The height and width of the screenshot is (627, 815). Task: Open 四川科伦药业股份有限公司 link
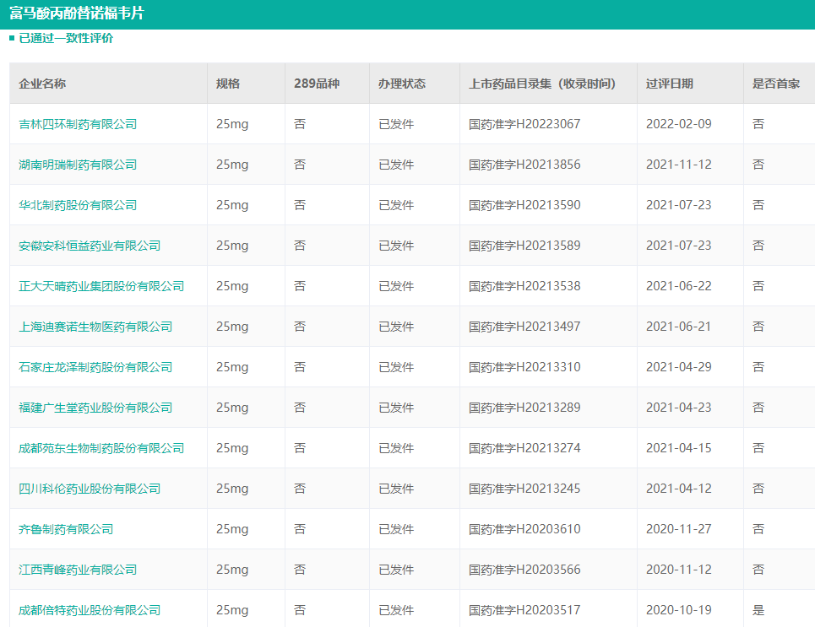pyautogui.click(x=90, y=489)
